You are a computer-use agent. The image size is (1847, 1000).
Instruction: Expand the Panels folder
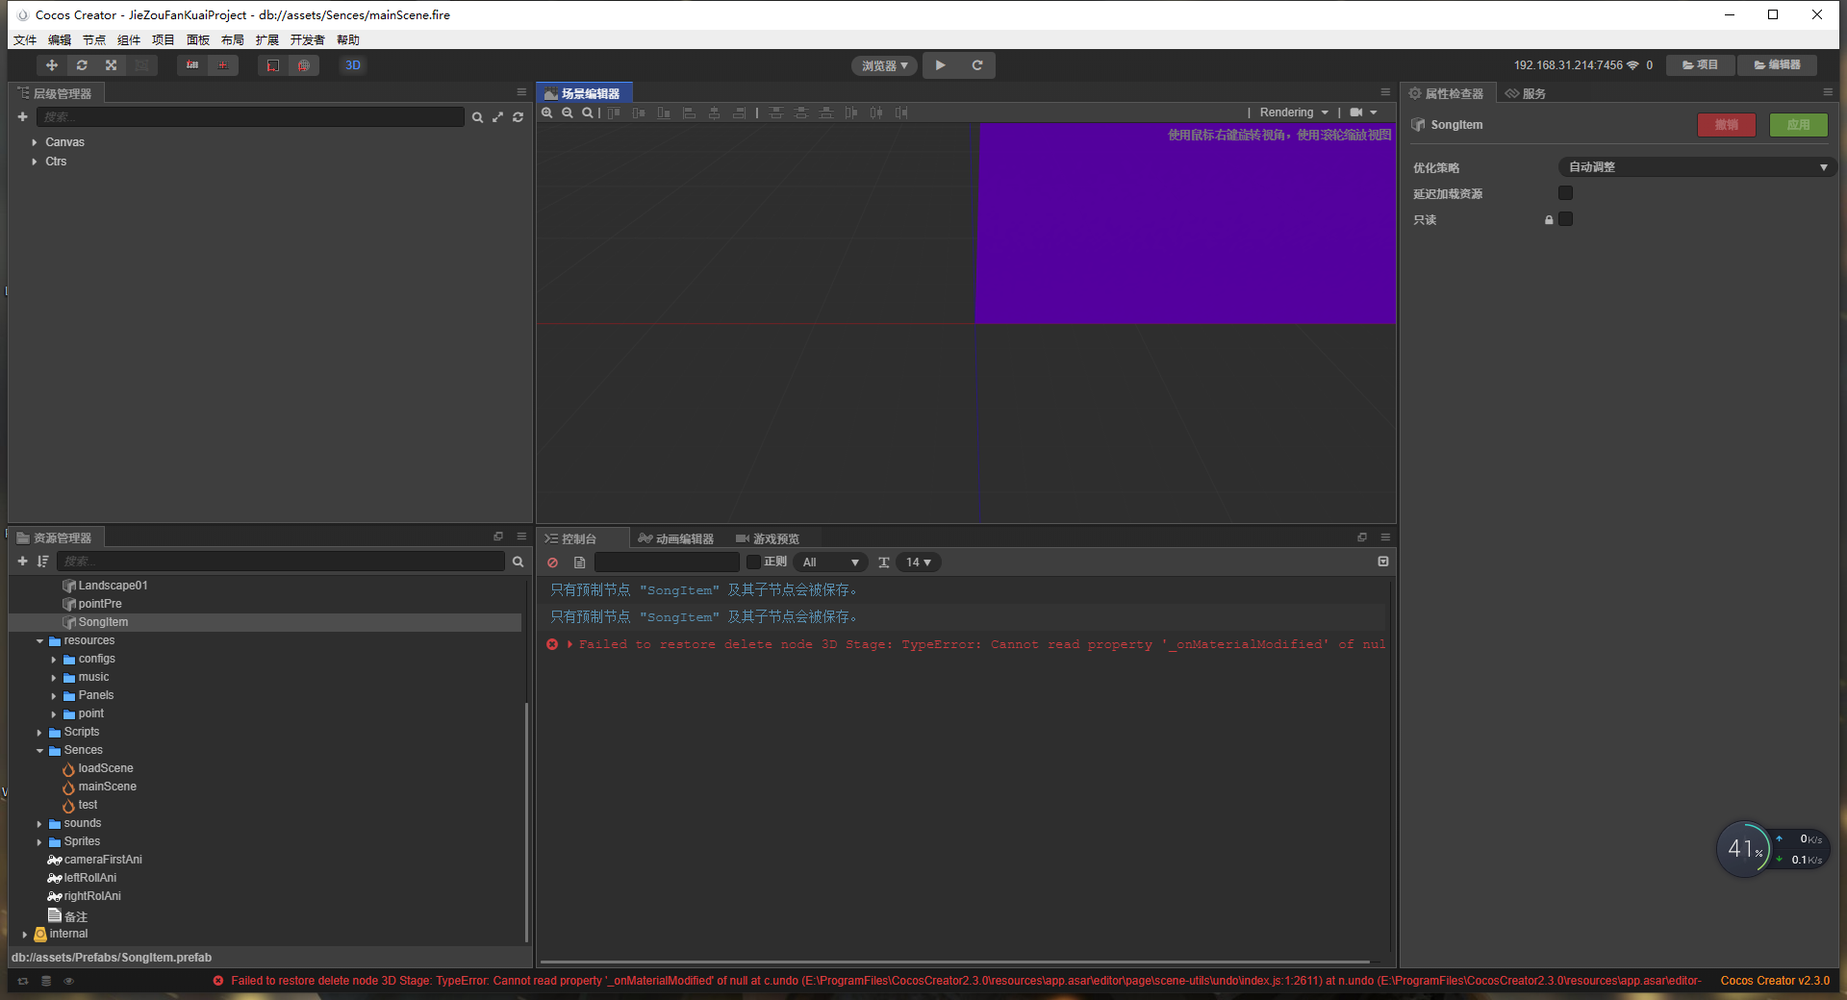click(x=54, y=695)
